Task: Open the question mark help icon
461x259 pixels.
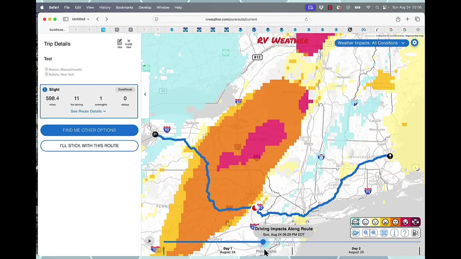Action: coord(405,233)
